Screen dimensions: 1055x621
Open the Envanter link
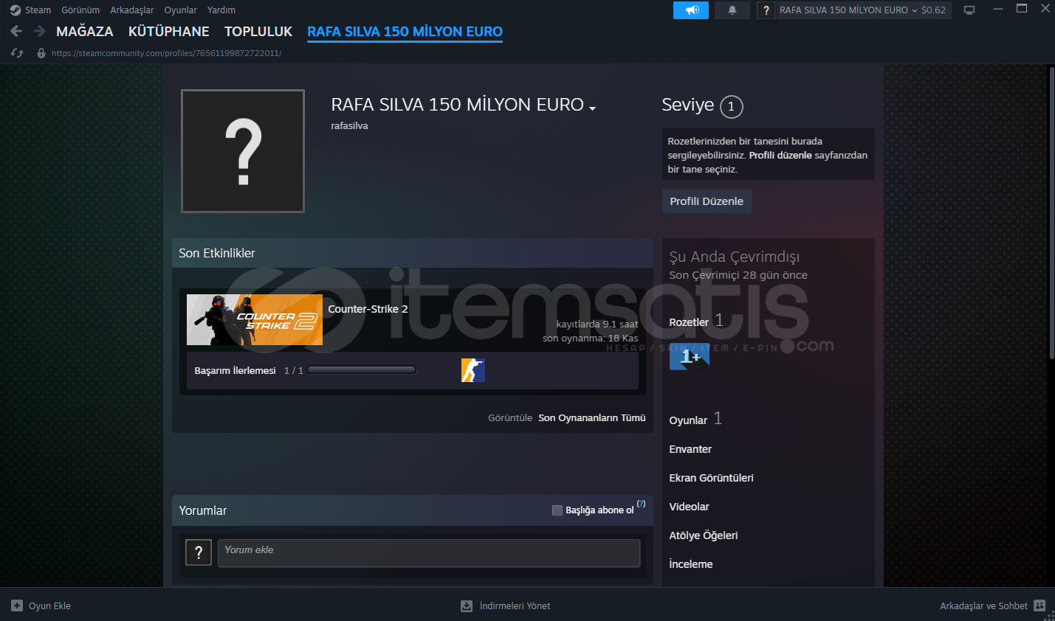[690, 449]
